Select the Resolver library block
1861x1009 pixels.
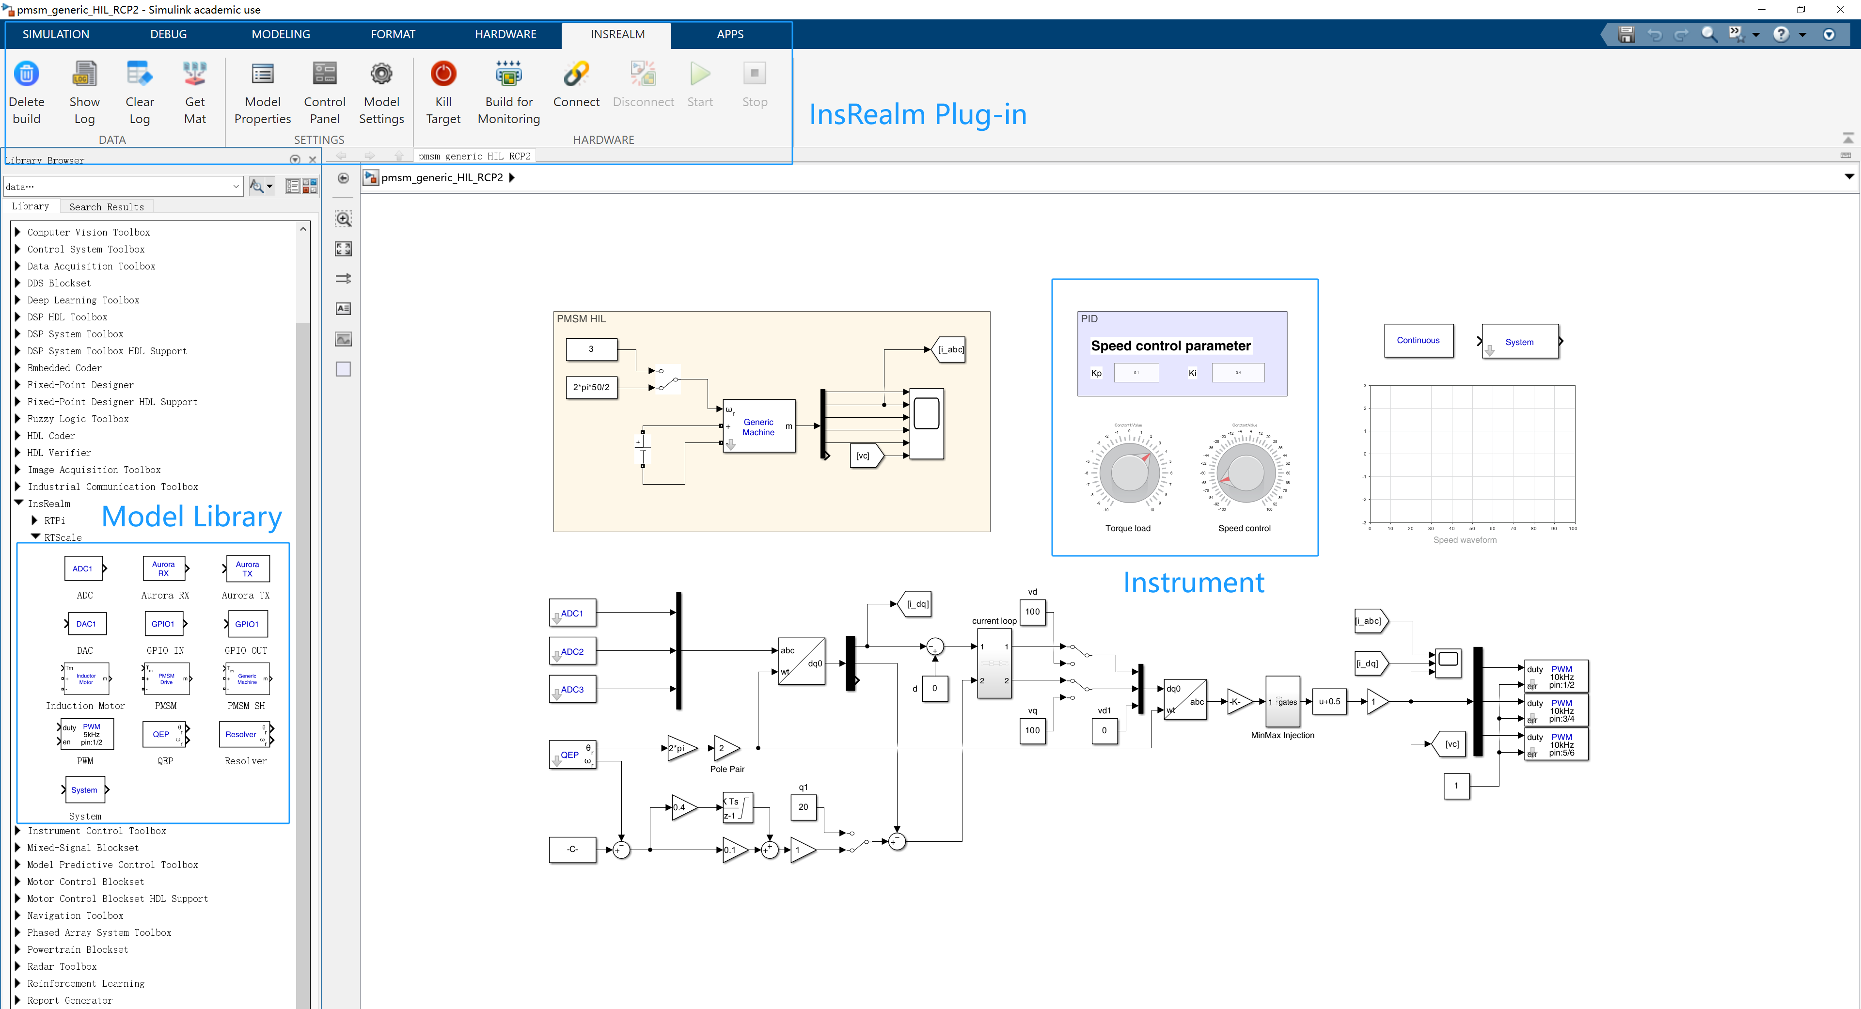246,735
